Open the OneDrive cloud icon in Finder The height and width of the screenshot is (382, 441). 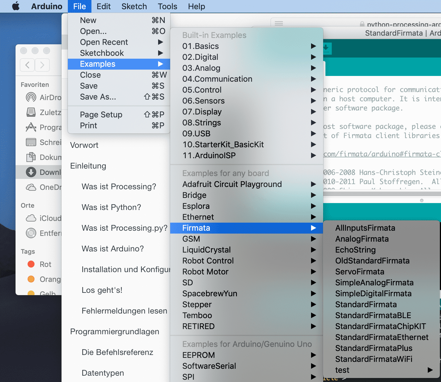pyautogui.click(x=31, y=187)
